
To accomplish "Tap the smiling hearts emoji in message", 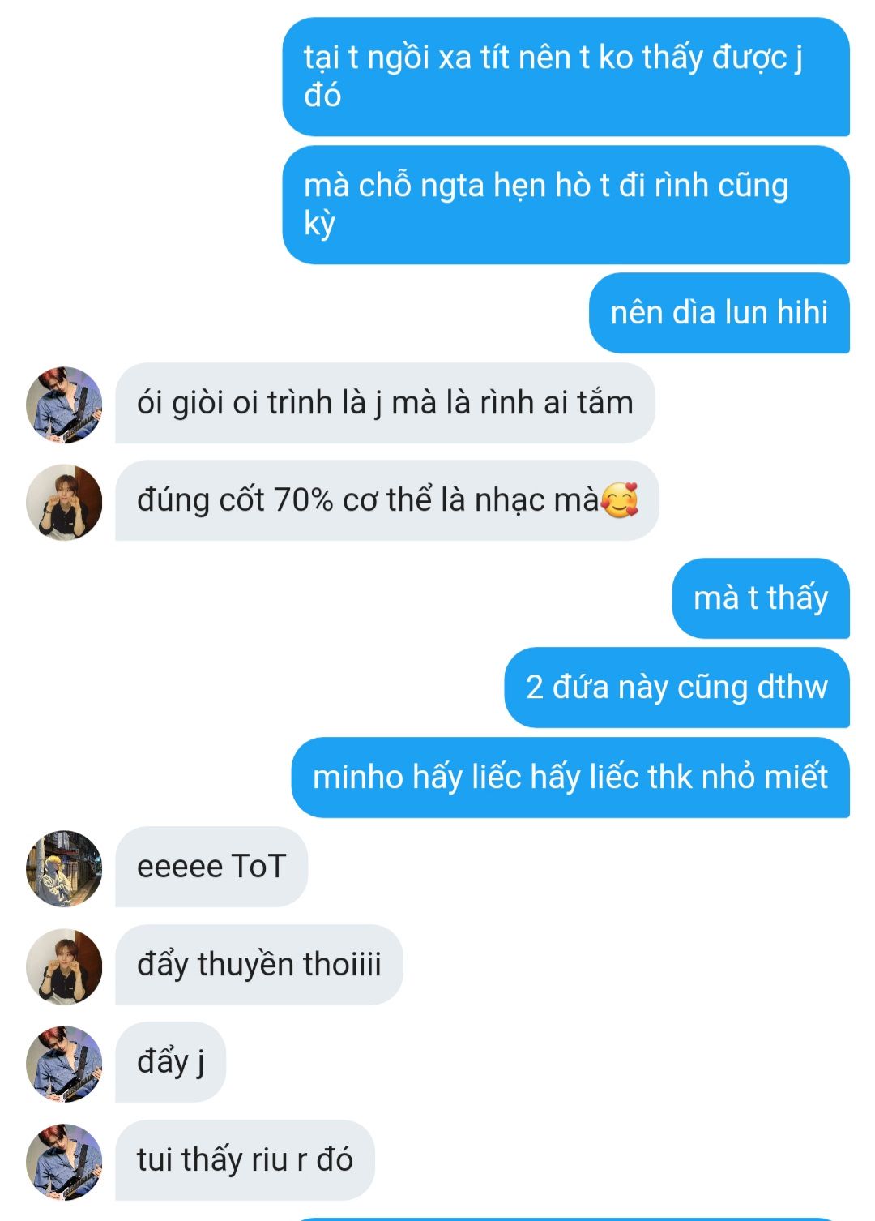I will coord(620,500).
